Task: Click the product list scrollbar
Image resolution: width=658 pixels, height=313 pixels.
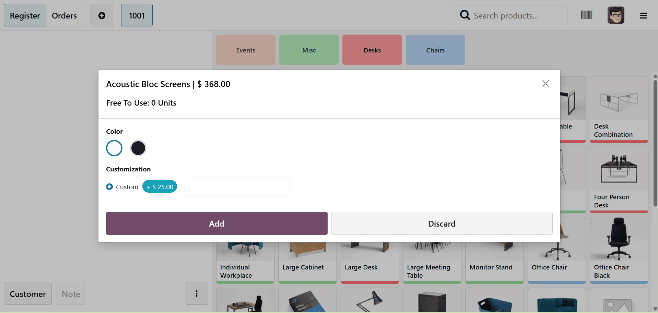Action: point(655,143)
